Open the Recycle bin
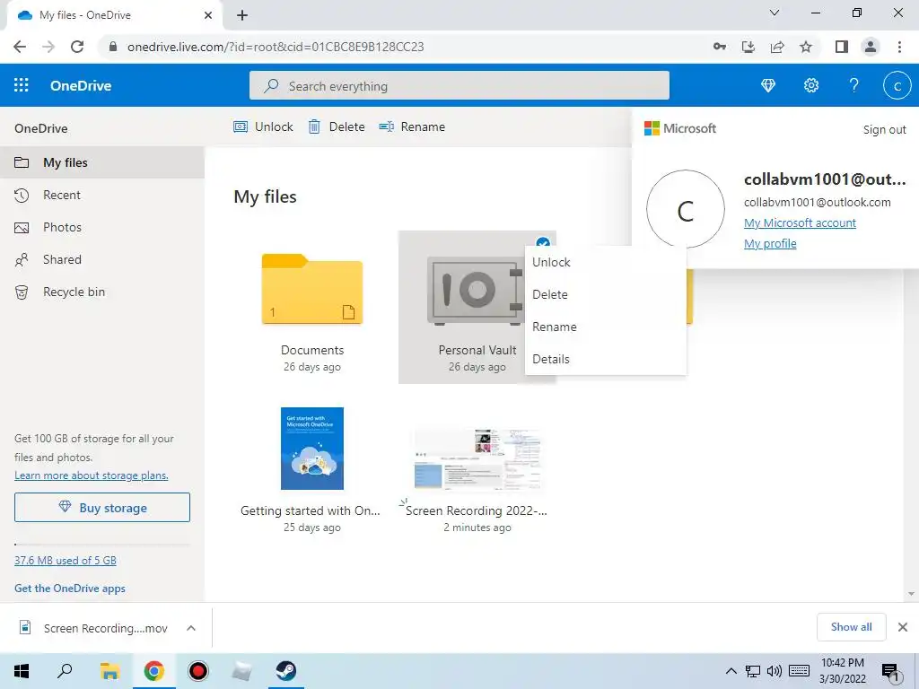This screenshot has height=689, width=919. [102, 292]
